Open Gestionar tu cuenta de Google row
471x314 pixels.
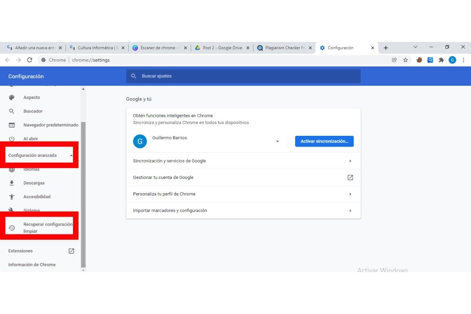click(243, 177)
